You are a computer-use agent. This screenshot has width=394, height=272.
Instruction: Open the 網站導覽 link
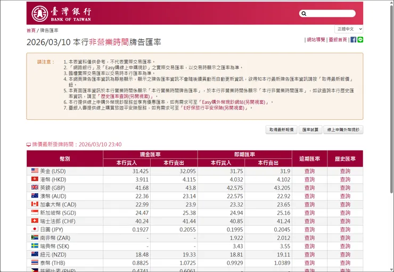316,40
